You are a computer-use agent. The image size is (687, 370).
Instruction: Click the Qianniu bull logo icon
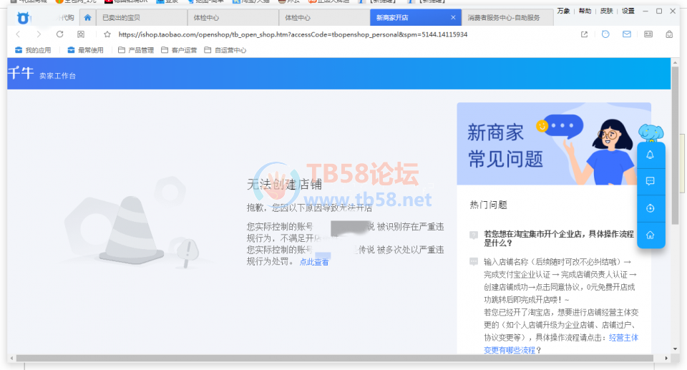point(23,18)
